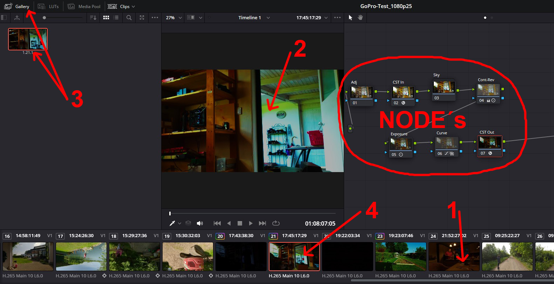Select clip 23 garden thumbnail
Screen dimensions: 554x284
point(401,256)
